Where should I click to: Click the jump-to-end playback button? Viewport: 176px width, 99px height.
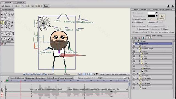point(45,74)
